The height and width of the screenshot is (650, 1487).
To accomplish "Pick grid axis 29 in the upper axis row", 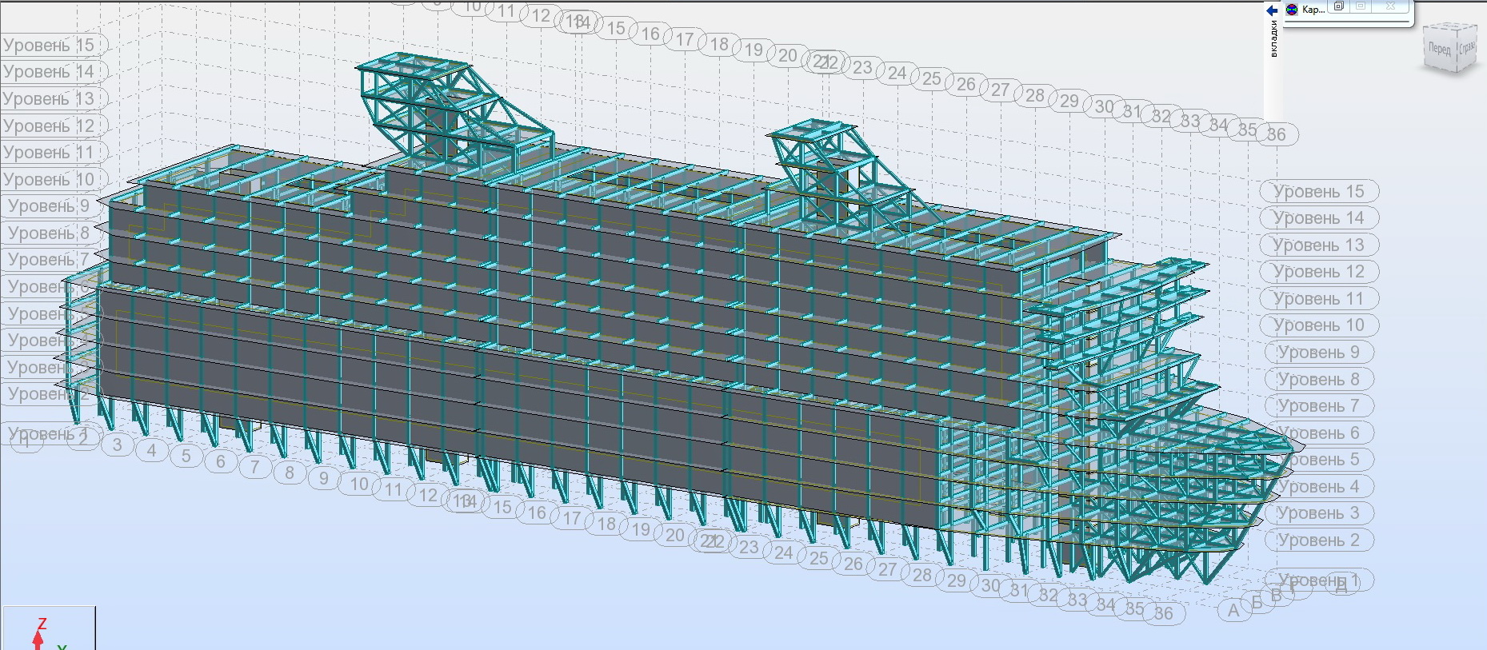I will click(1069, 101).
